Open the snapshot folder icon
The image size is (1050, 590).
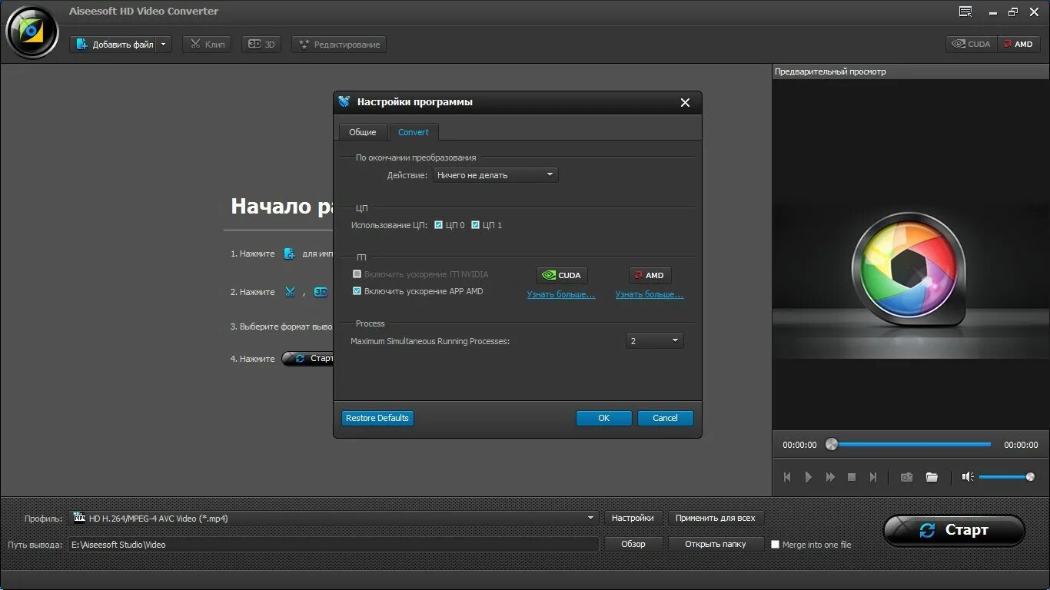click(x=932, y=477)
